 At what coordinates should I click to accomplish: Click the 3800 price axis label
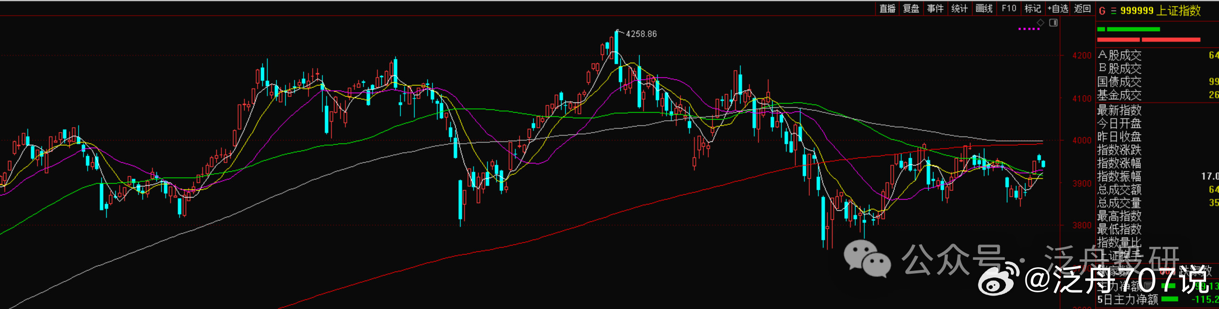click(1082, 225)
